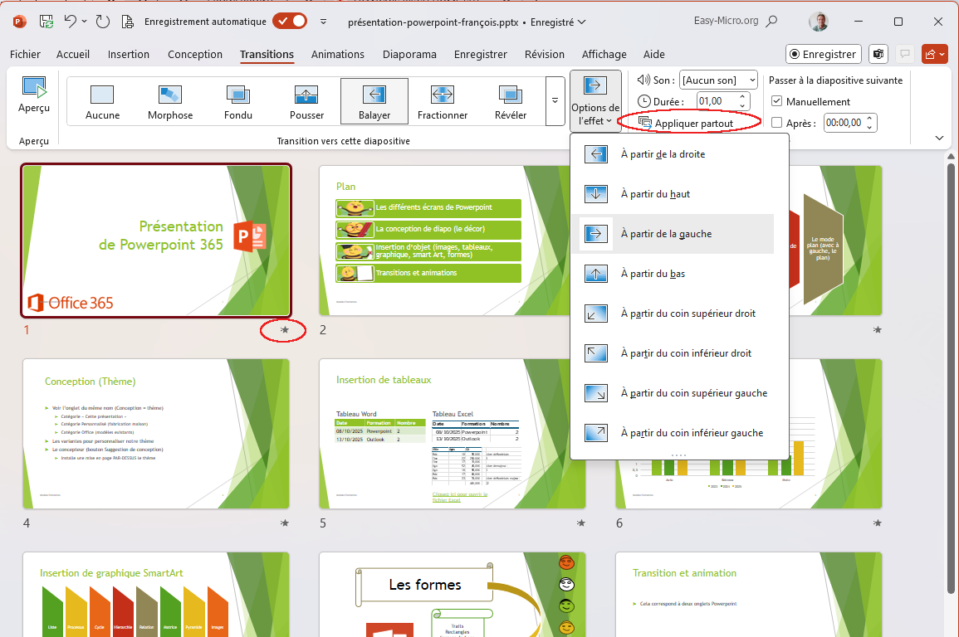Increase the Durée value with stepper
The image size is (959, 637).
click(744, 97)
